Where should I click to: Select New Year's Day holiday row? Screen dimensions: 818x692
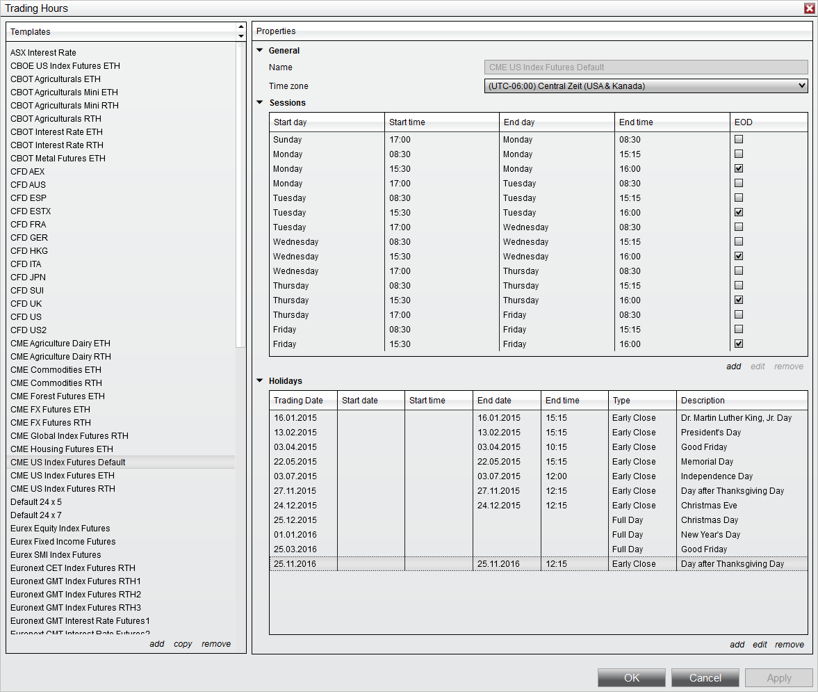coord(539,534)
